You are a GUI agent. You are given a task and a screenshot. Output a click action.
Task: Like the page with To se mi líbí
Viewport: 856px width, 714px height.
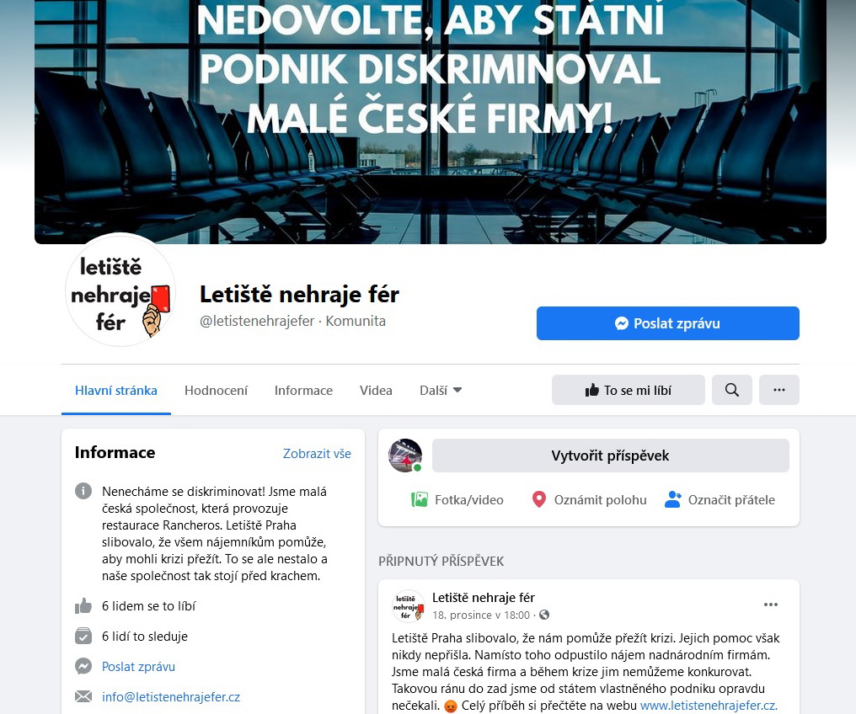click(x=629, y=390)
